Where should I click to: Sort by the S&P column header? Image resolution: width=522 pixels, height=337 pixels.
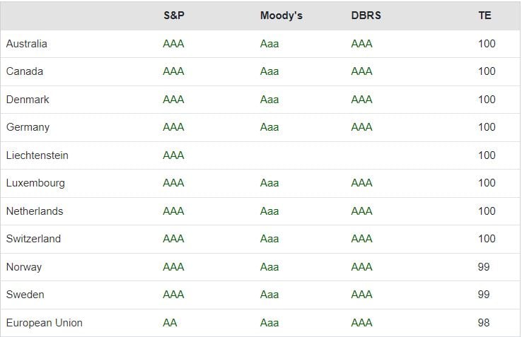click(x=173, y=16)
